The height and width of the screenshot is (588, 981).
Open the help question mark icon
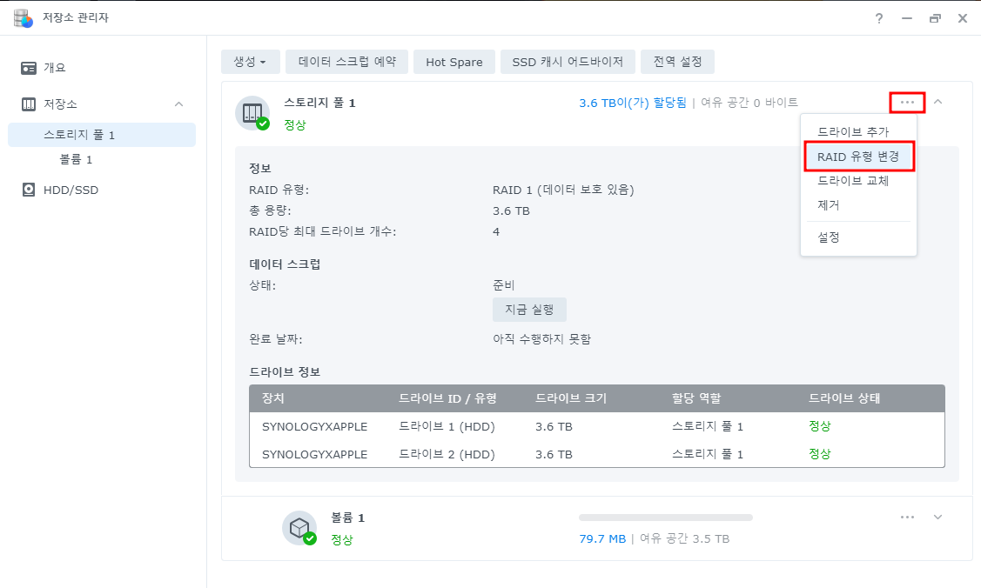[879, 18]
